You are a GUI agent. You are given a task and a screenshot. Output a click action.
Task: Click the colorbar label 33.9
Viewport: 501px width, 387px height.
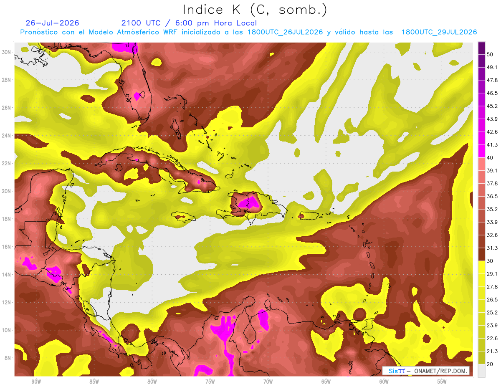pos(492,222)
